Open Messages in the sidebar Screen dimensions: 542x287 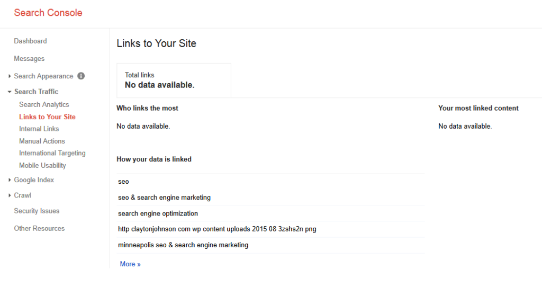tap(29, 58)
